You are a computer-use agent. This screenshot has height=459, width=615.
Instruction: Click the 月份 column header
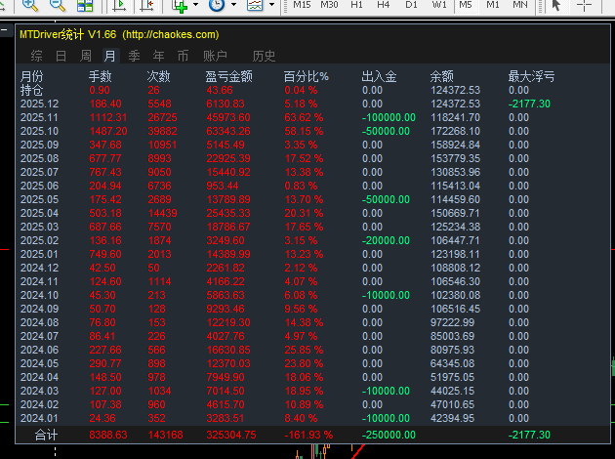coord(32,76)
